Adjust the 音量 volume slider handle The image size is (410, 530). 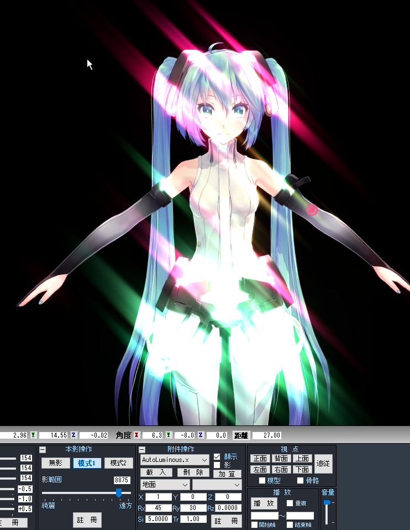(327, 503)
